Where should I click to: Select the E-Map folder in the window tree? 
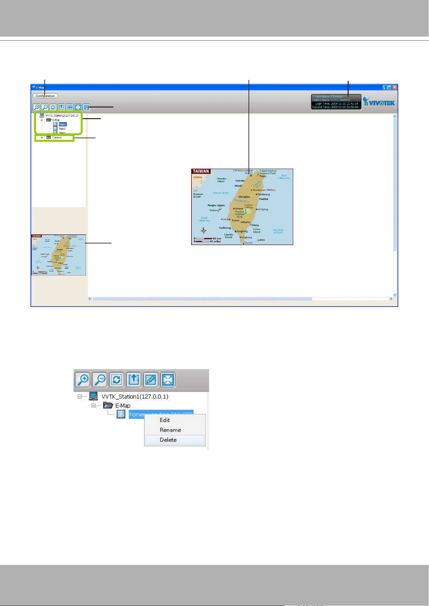tap(56, 120)
